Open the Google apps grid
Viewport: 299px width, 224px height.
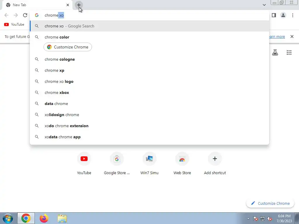coord(289,52)
